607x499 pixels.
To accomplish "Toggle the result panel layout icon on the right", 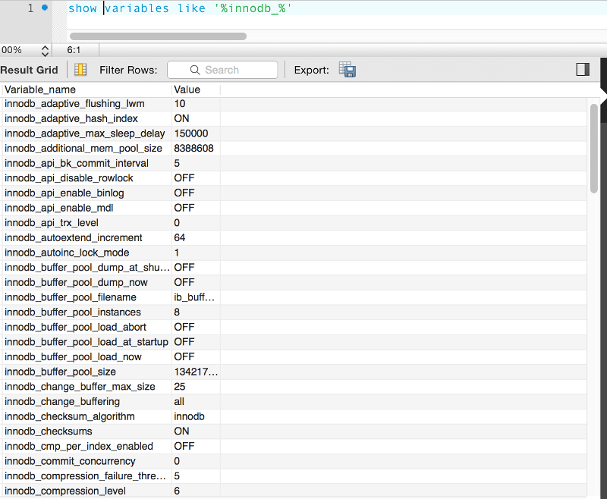I will [582, 69].
